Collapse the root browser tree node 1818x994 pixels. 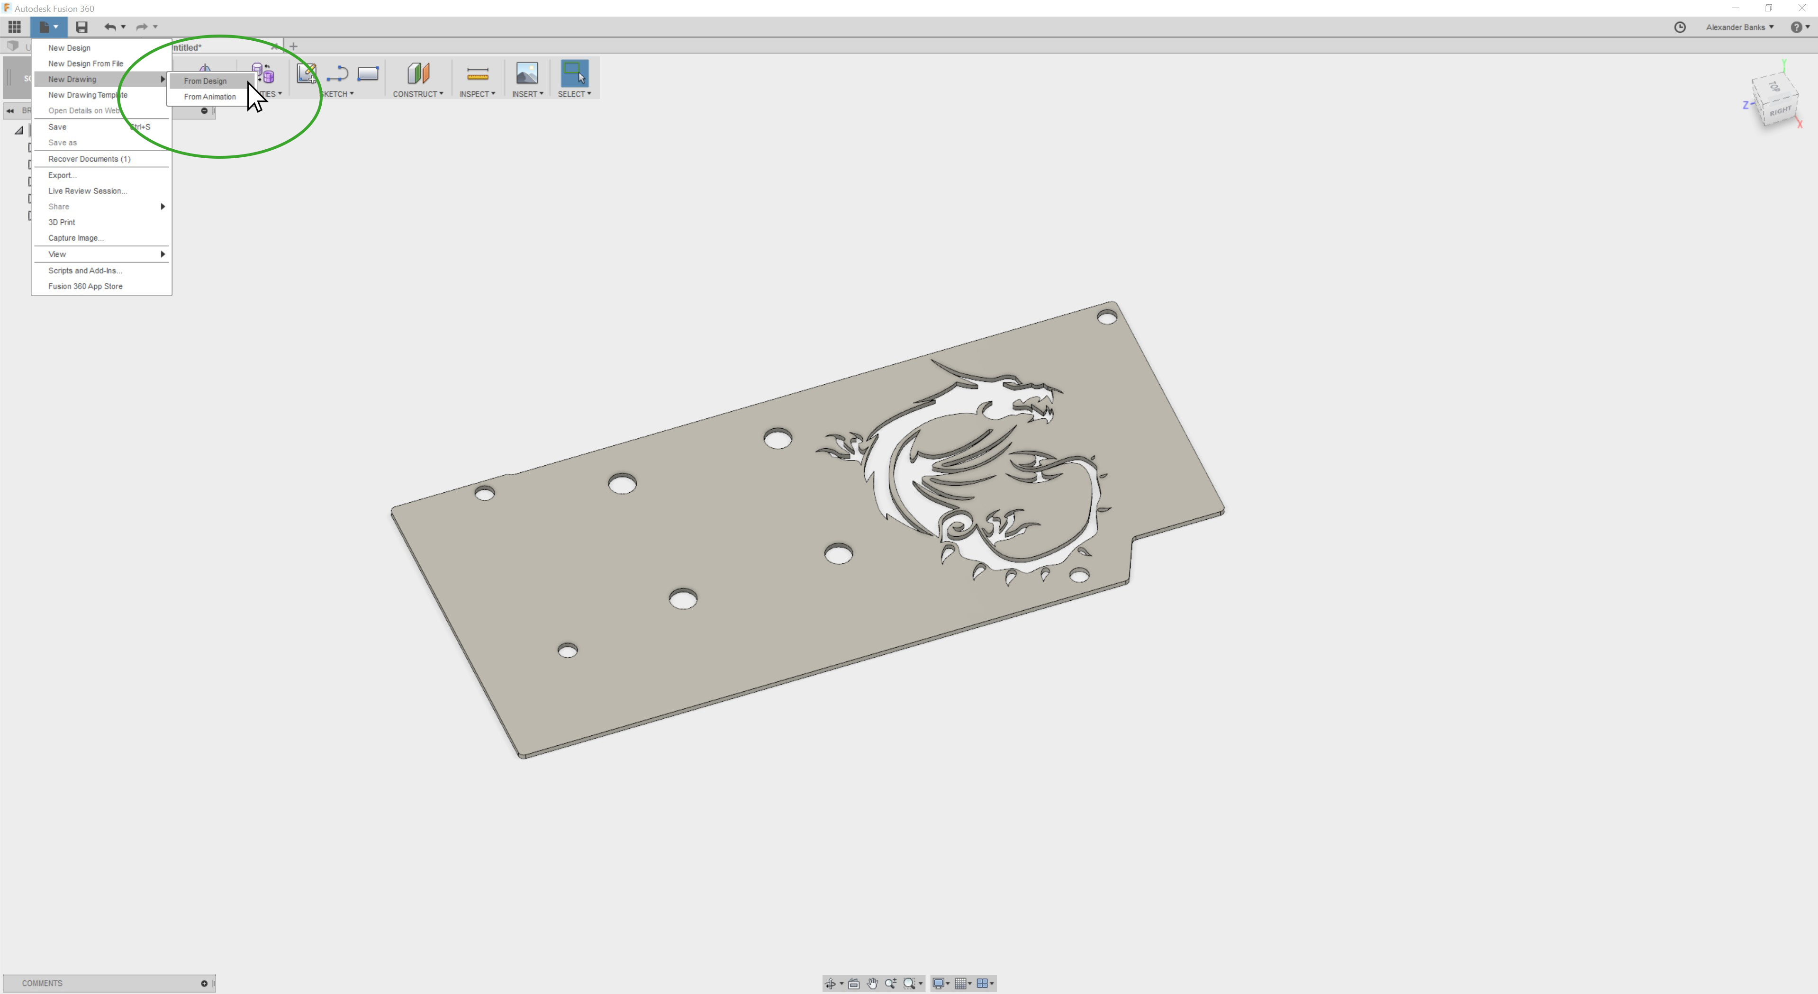(19, 130)
